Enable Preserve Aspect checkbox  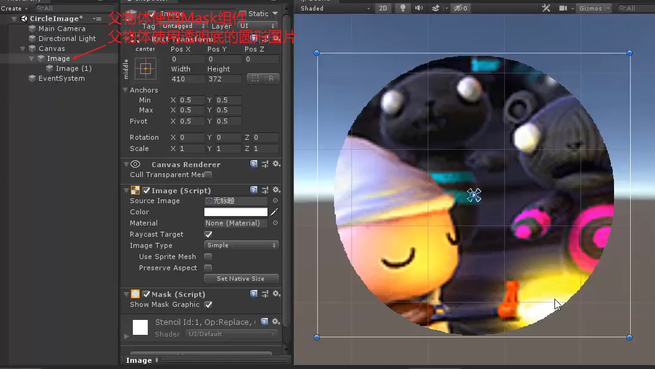tap(208, 268)
